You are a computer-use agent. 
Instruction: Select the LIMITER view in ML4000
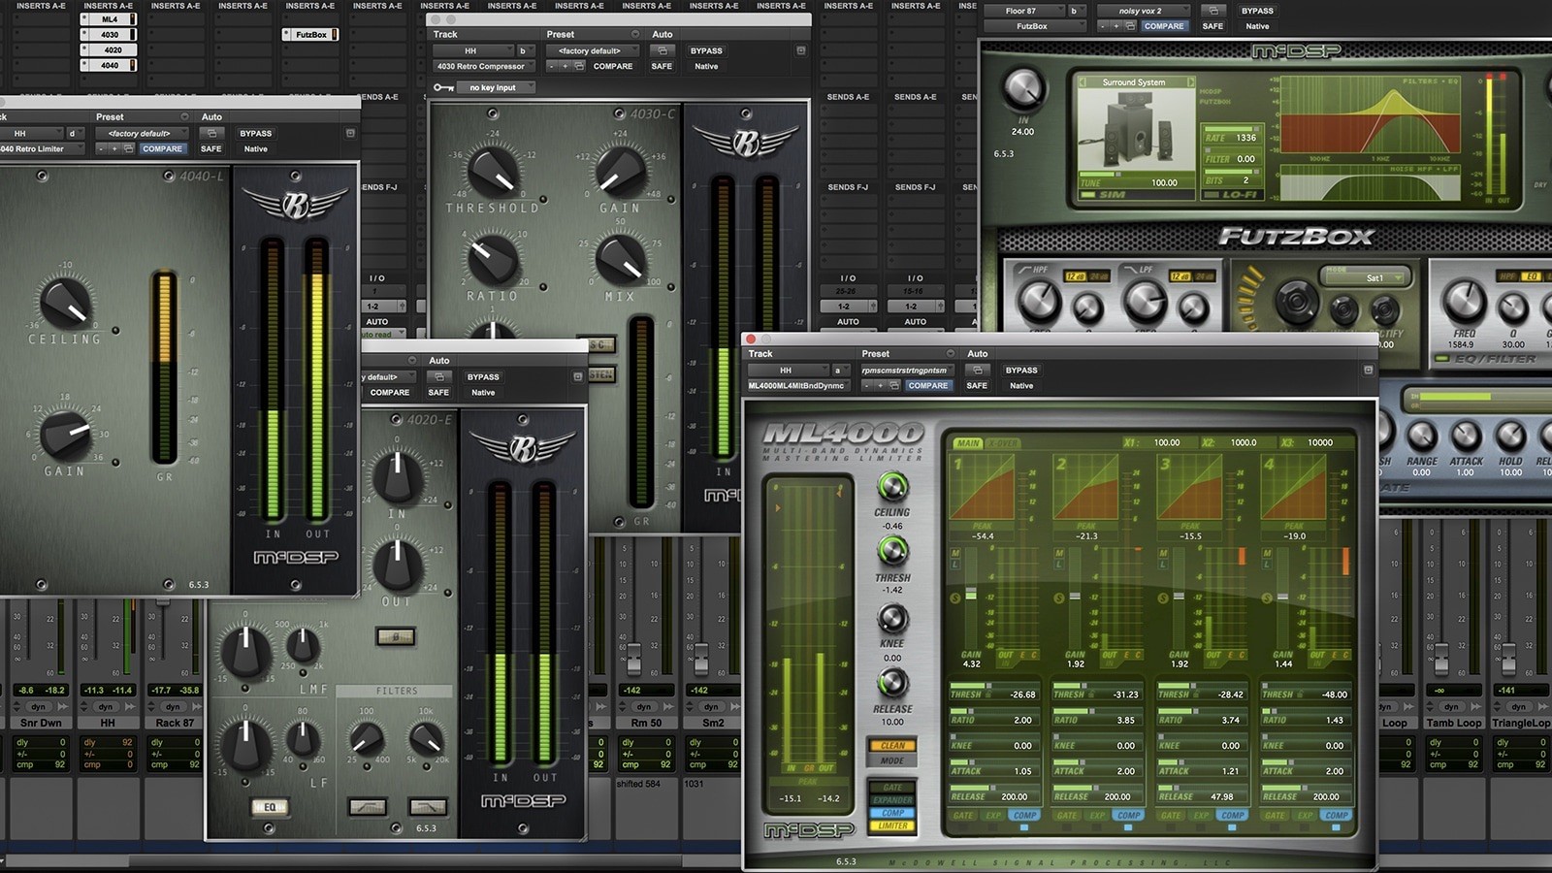892,826
